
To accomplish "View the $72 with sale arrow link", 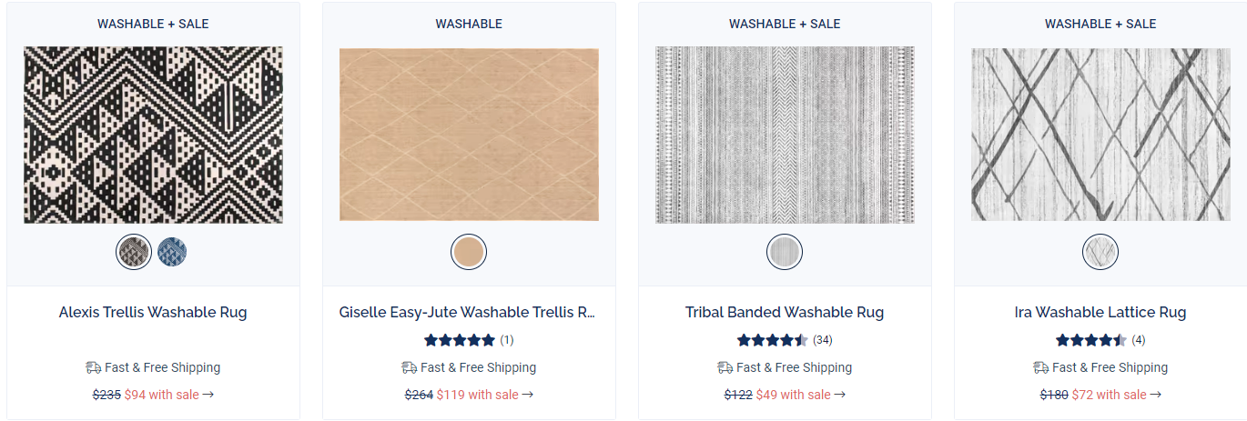I will tap(1117, 395).
